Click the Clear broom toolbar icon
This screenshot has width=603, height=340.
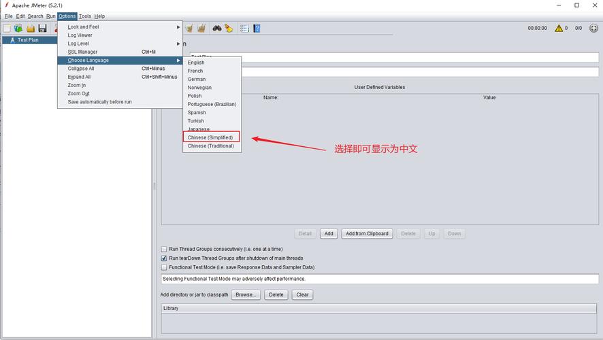point(189,28)
